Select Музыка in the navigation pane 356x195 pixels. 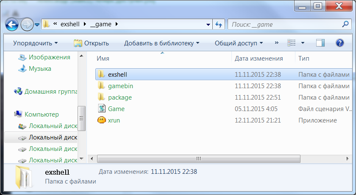pos(40,68)
